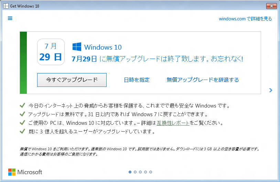The width and height of the screenshot is (280, 182).
Task: Select the first pagination dot
Action: (130, 172)
